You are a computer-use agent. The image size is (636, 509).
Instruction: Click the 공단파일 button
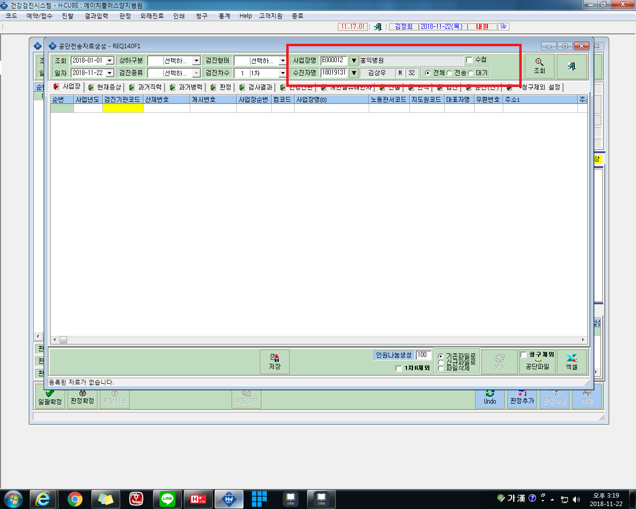click(538, 366)
